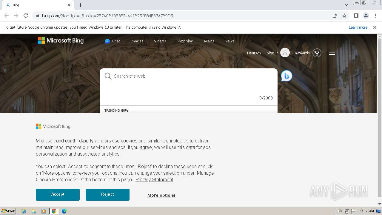Open the Videos tab
This screenshot has height=215, width=382.
pos(160,41)
